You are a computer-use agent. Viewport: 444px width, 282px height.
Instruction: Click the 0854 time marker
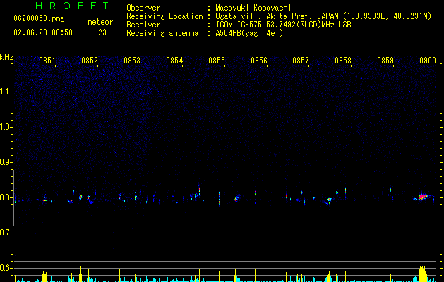coord(174,61)
